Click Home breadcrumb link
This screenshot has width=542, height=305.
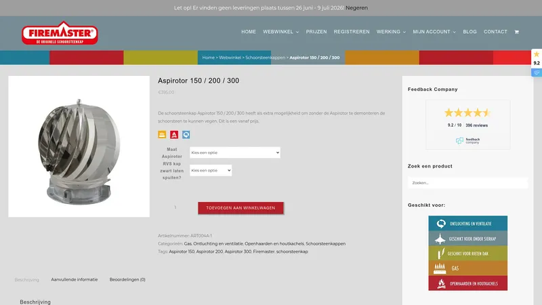pyautogui.click(x=209, y=58)
